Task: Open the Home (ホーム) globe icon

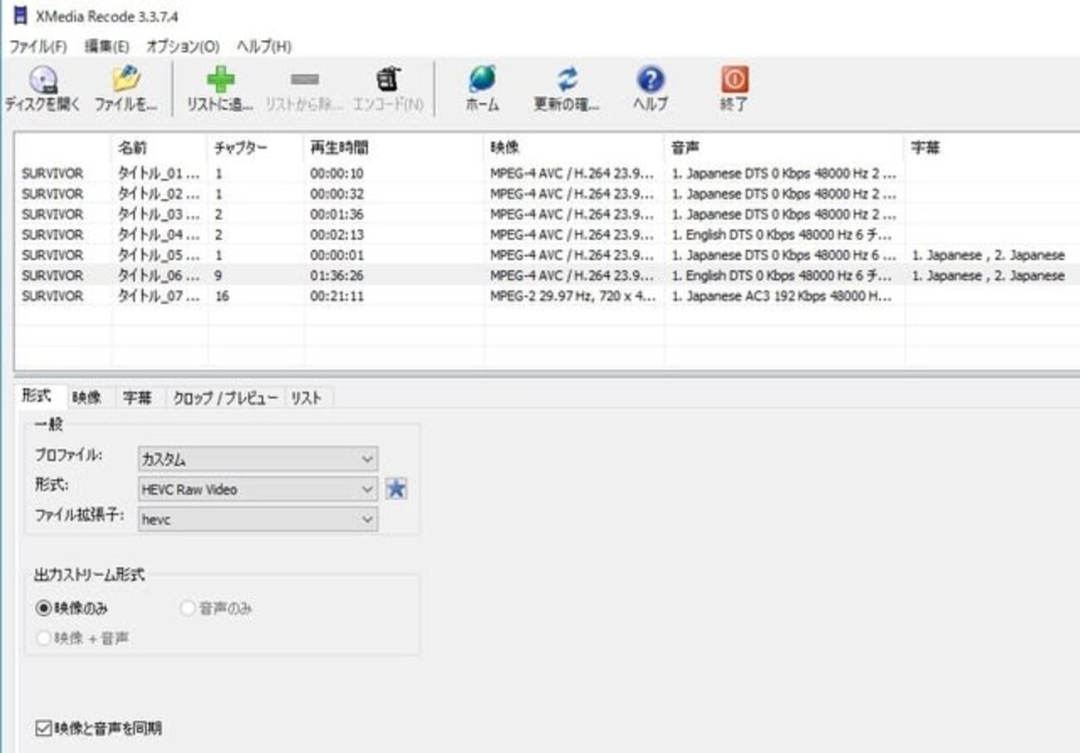Action: point(483,80)
